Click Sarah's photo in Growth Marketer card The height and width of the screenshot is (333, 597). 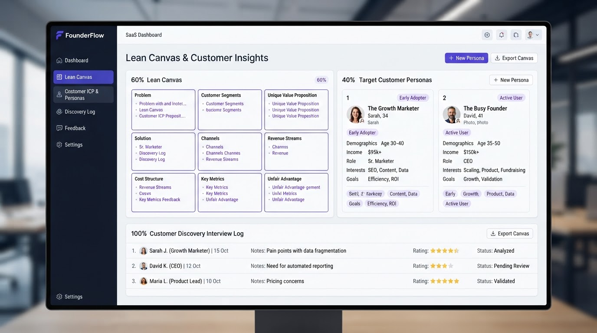pos(355,115)
